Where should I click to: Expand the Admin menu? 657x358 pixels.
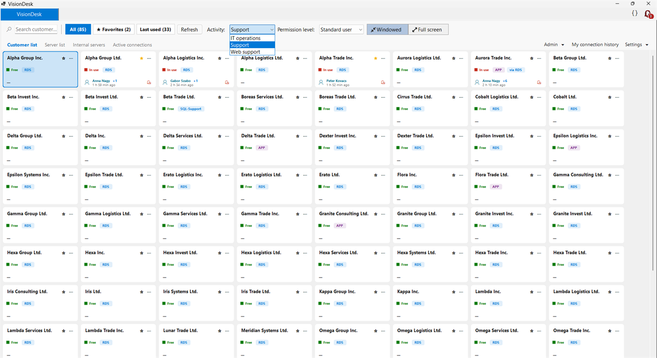(554, 45)
